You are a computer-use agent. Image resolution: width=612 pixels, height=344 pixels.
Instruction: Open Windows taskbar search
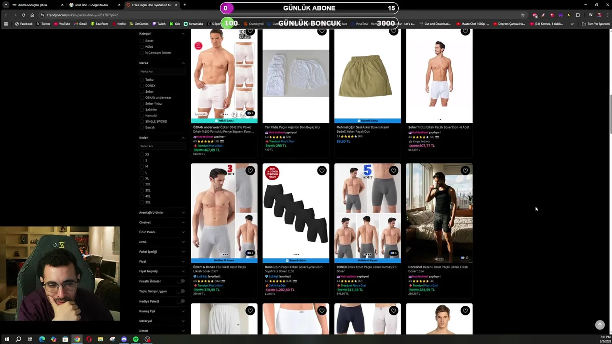[x=18, y=339]
